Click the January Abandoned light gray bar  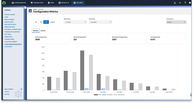[x=58, y=84]
